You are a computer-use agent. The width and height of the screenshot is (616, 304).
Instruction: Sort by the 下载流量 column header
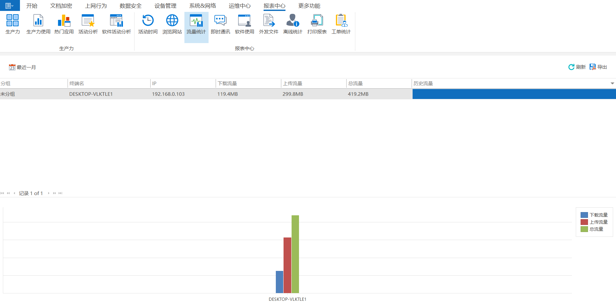tap(227, 84)
